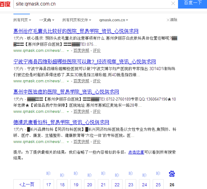Viewport: 207px width, 189px height.
Task: Open 百度快照 for the 惠州中医祛痘 result
Action: pos(81,112)
